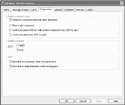Screen dimensions: 125x105
Task: Cancel the preferences dialog
Action: tap(83, 101)
